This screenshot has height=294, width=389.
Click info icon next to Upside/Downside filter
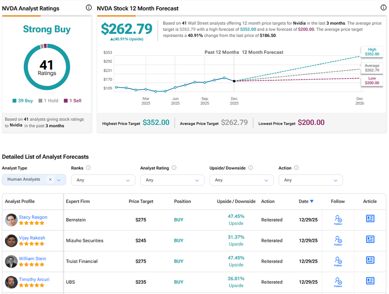point(250,168)
